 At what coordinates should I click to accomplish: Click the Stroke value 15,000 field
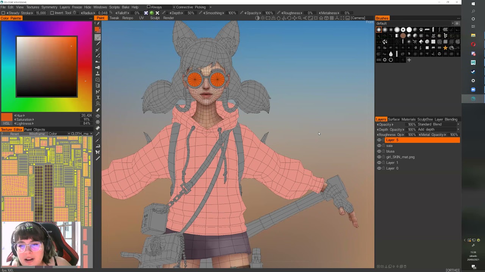point(41,13)
